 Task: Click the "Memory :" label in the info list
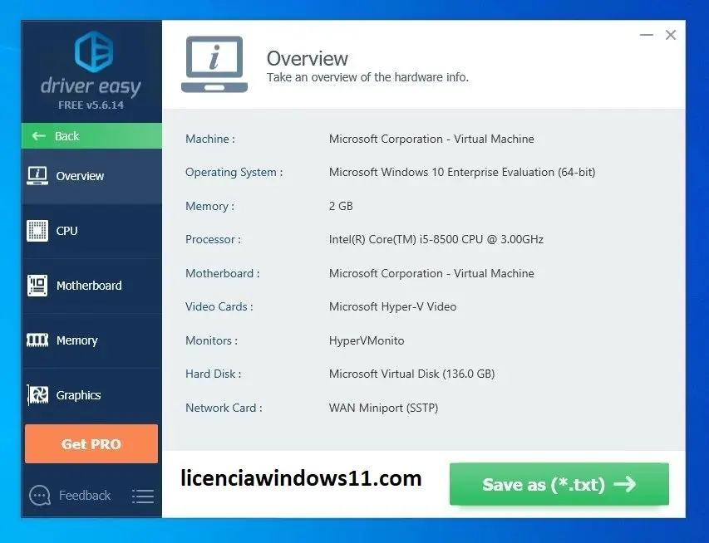tap(209, 206)
